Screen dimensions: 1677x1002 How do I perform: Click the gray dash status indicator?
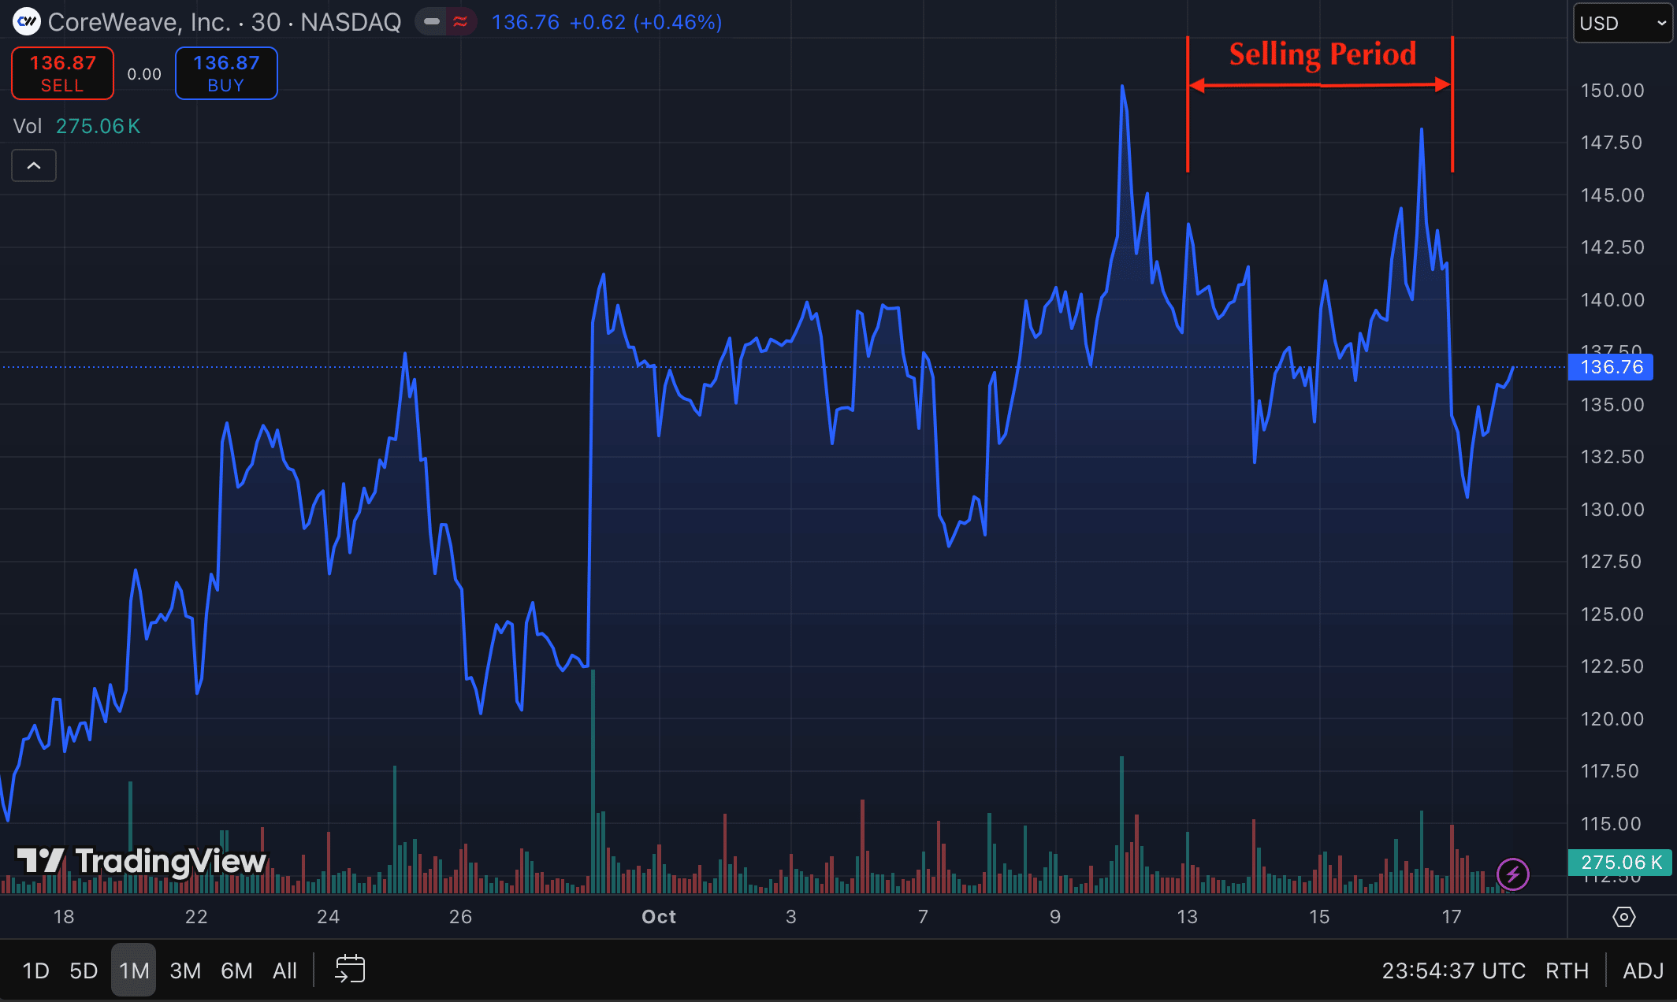(x=431, y=22)
